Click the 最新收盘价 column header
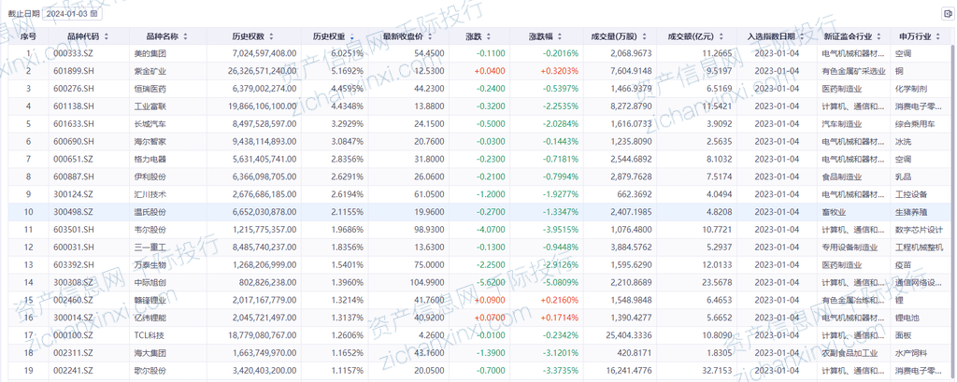 (x=403, y=36)
